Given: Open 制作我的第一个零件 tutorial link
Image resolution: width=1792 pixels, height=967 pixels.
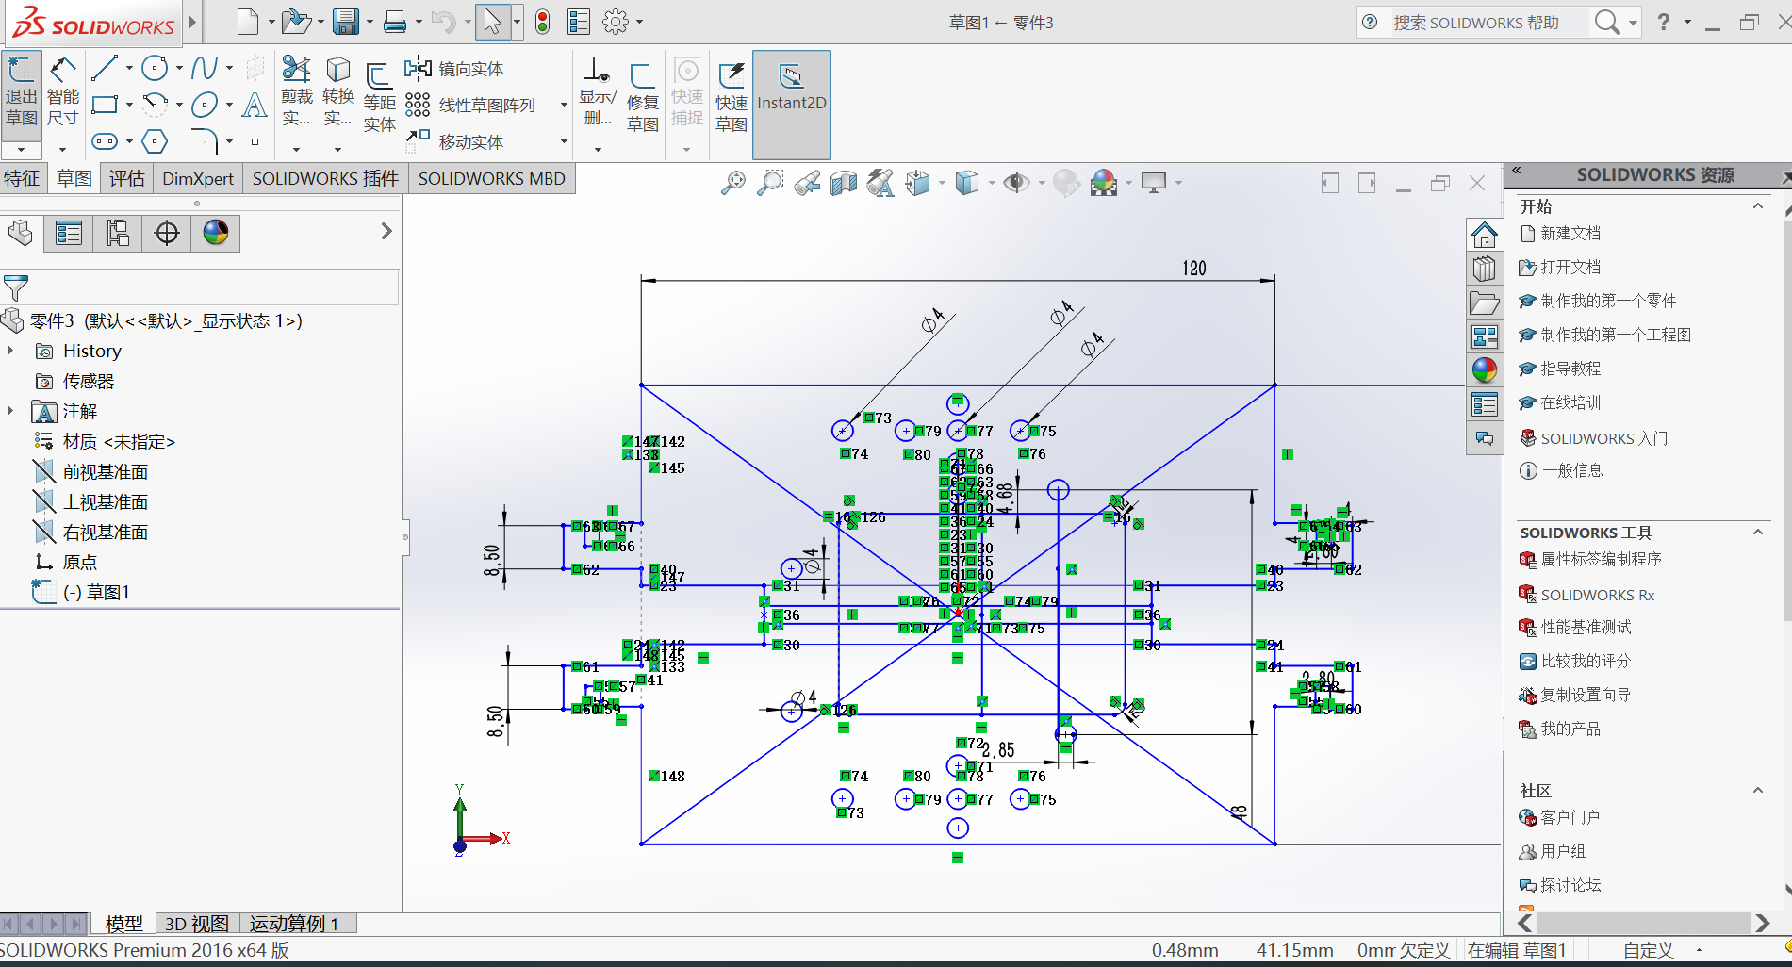Looking at the screenshot, I should [1608, 301].
